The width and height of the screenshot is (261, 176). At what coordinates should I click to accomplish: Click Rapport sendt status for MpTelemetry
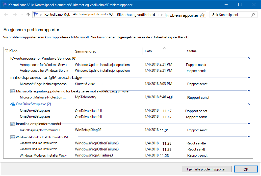click(x=198, y=97)
